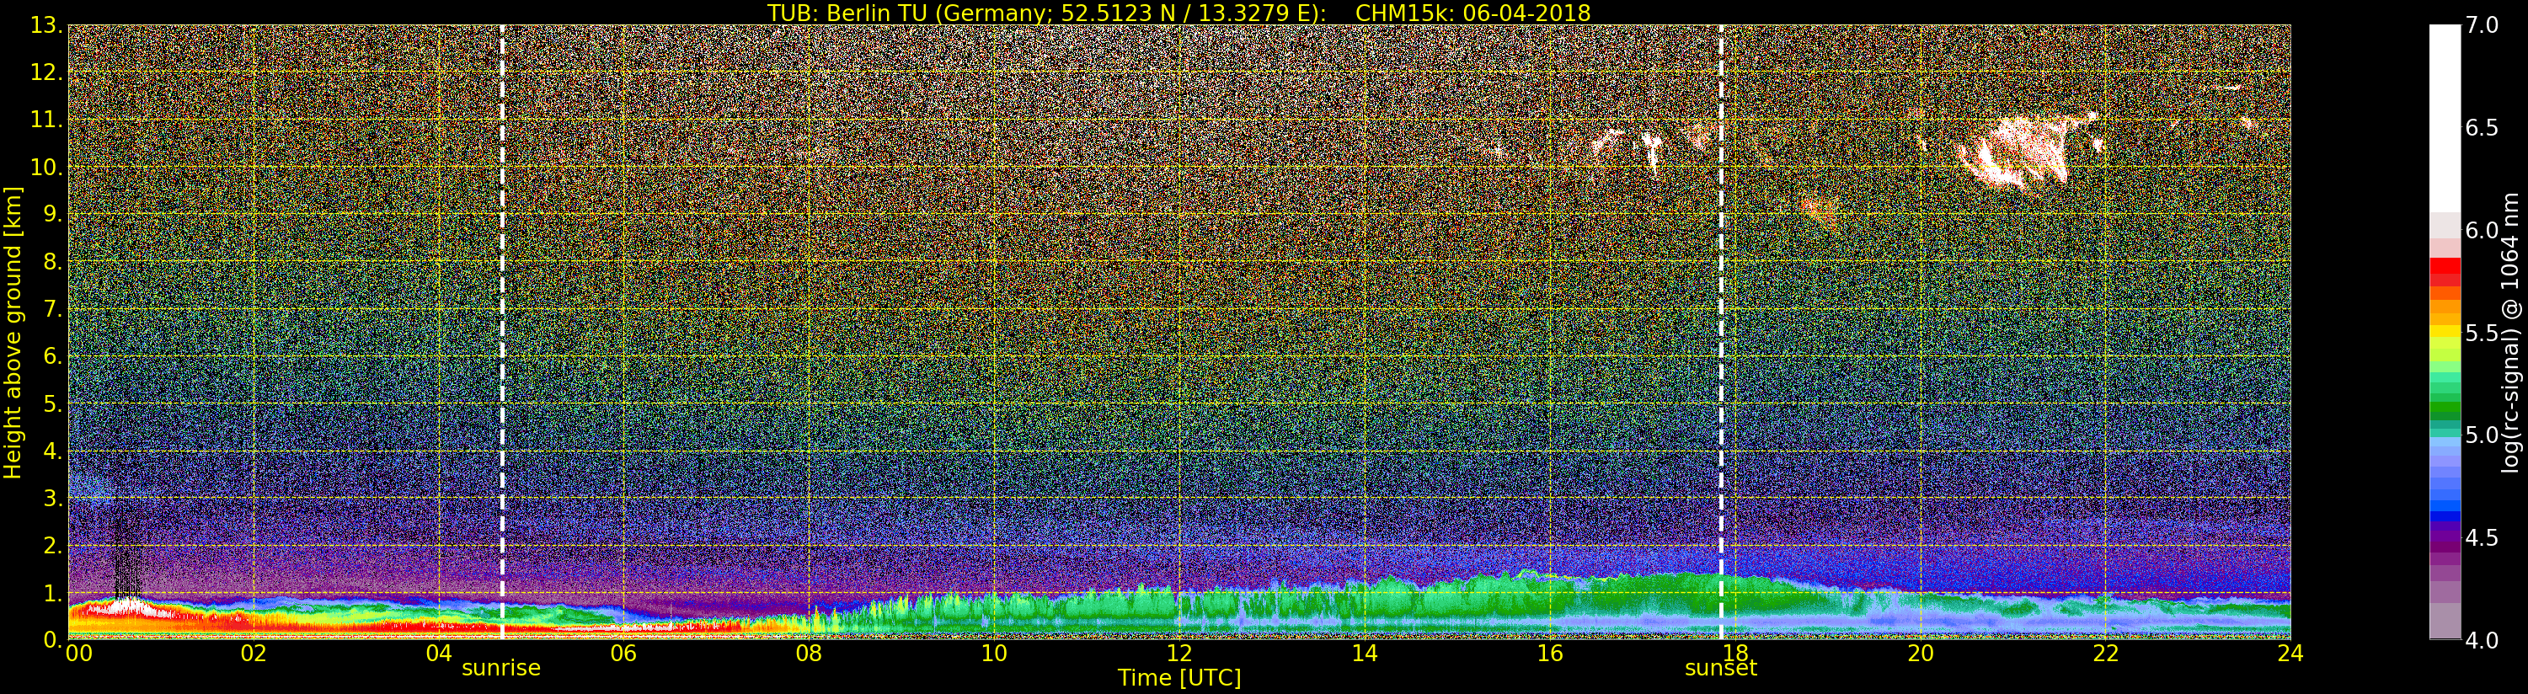Click the height tick label '9.'
The width and height of the screenshot is (2528, 694).
tap(53, 214)
